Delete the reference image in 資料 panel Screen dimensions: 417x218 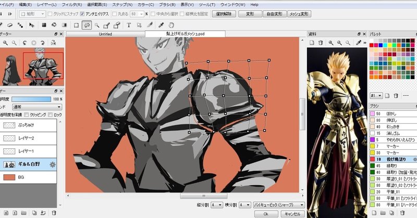(x=321, y=43)
